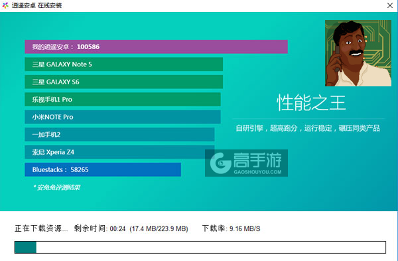Click the 索尼 Xperia Z4 bar
This screenshot has width=398, height=261.
tap(119, 152)
